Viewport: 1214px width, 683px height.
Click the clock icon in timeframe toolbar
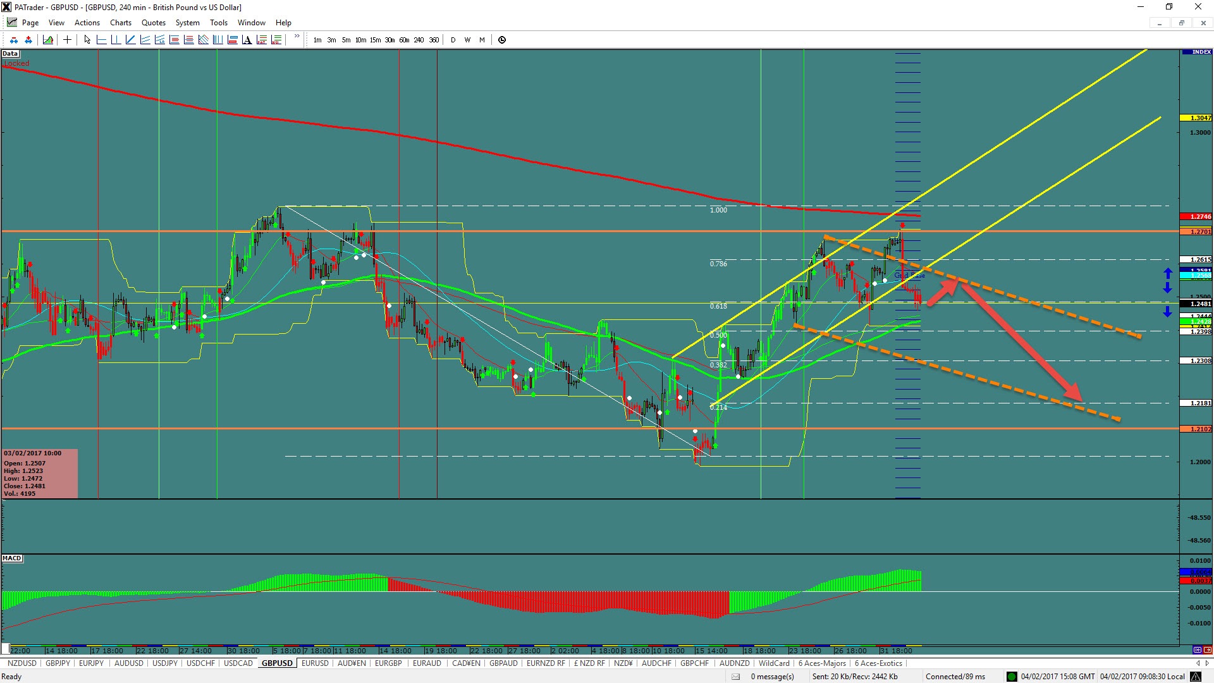(502, 40)
